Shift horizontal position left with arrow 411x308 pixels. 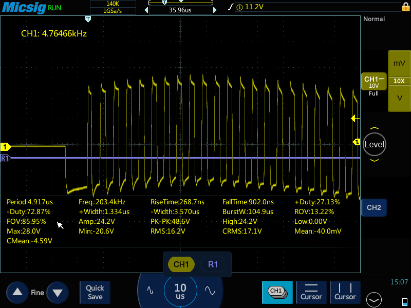(x=146, y=10)
